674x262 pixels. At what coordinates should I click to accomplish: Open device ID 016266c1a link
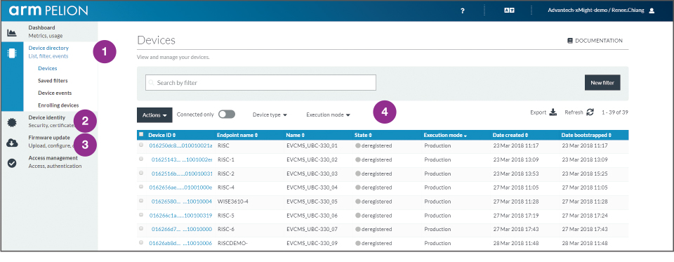(180, 215)
